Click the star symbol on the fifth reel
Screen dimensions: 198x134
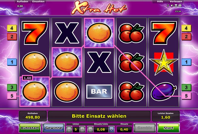click(164, 62)
